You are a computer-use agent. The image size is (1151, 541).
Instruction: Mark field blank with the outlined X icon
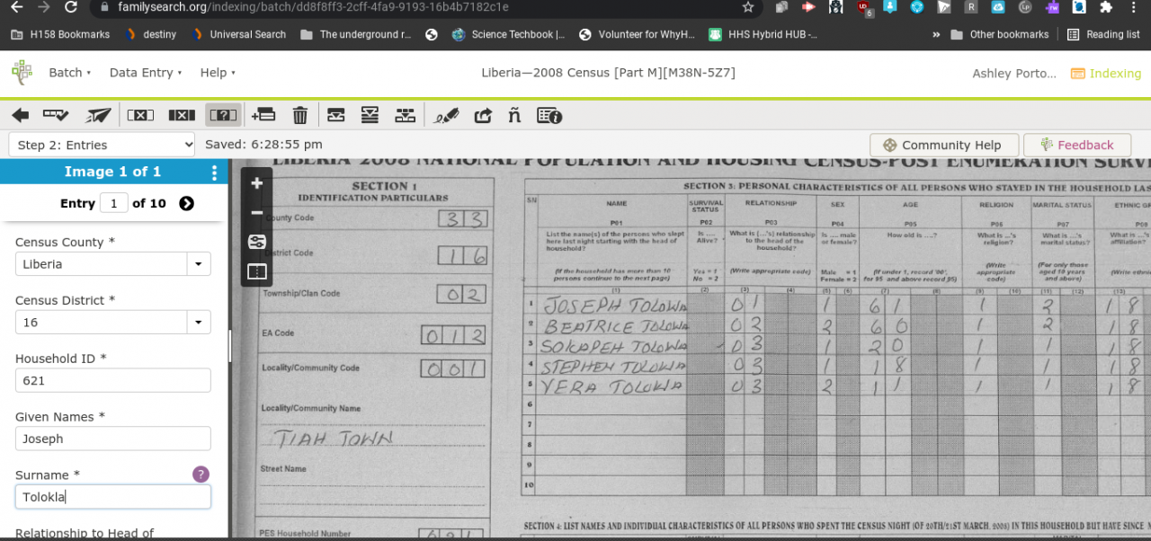point(140,115)
